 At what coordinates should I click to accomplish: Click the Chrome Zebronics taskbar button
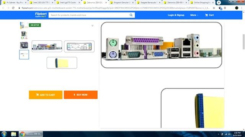tap(31, 134)
